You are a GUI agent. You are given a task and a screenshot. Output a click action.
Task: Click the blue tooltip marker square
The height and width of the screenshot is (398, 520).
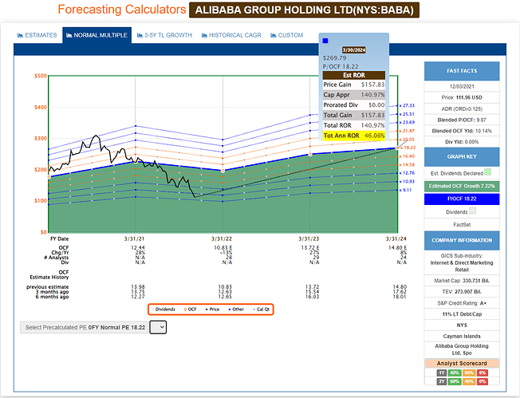tap(325, 41)
